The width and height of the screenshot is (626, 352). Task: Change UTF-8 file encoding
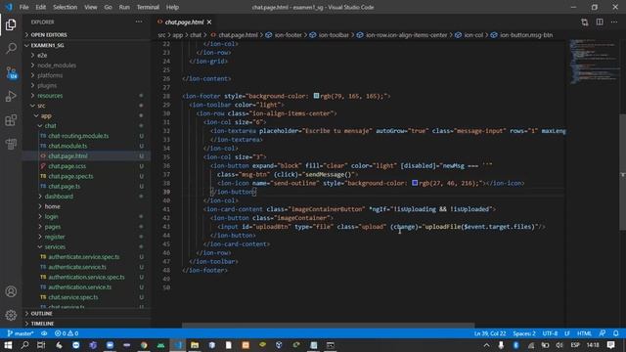(x=550, y=333)
